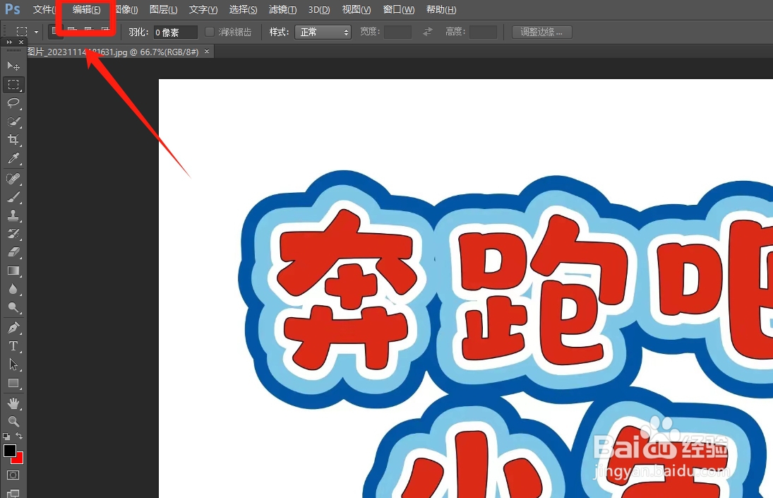Viewport: 773px width, 498px height.
Task: Select the Pen tool
Action: [13, 327]
